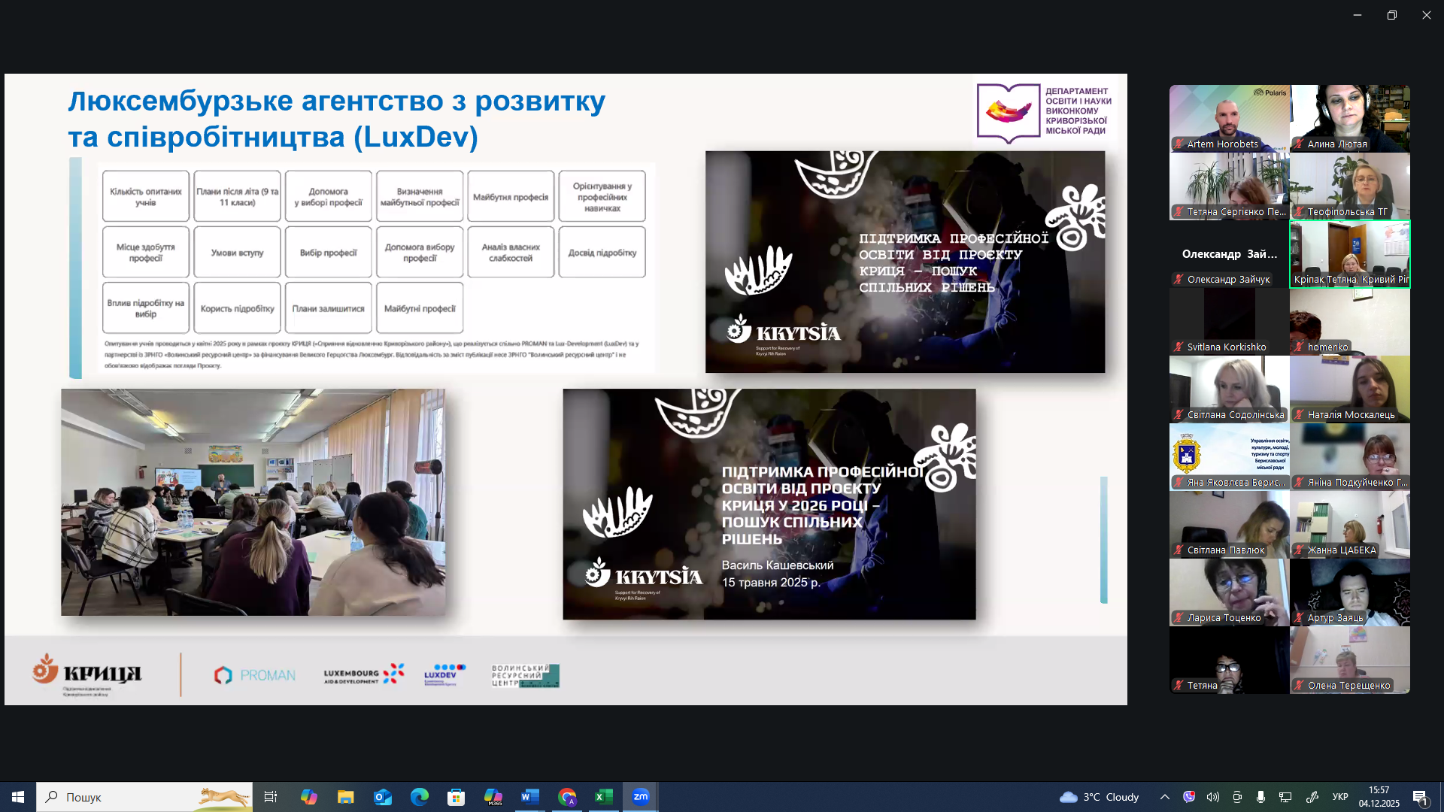The width and height of the screenshot is (1444, 812).
Task: Toggle the microphone tray icon
Action: 1261,797
